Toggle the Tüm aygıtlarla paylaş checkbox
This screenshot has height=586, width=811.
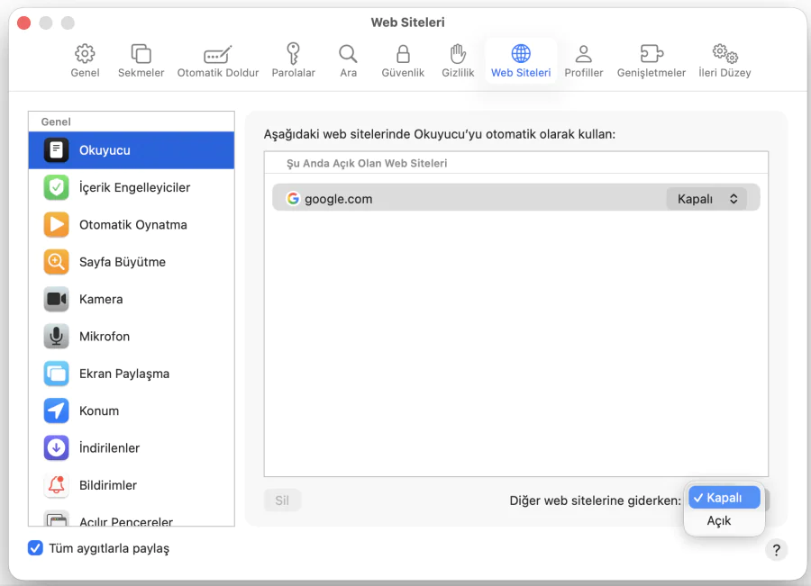pos(34,547)
